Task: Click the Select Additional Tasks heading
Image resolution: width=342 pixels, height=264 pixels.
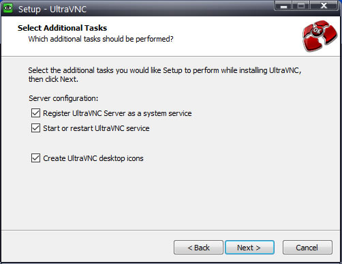Action: tap(62, 28)
